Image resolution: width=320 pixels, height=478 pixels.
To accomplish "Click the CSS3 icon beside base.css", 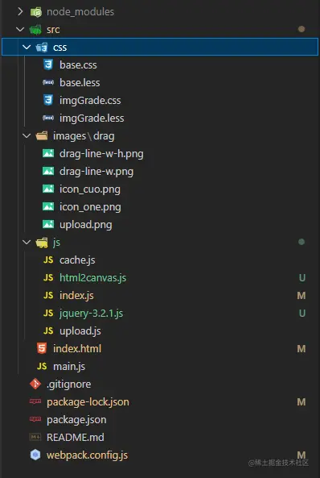I will coord(48,64).
